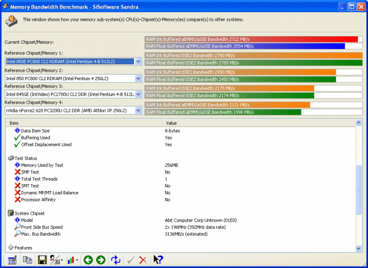Click magnifier icon beside Max. Bus Bandwidth

click(x=17, y=234)
